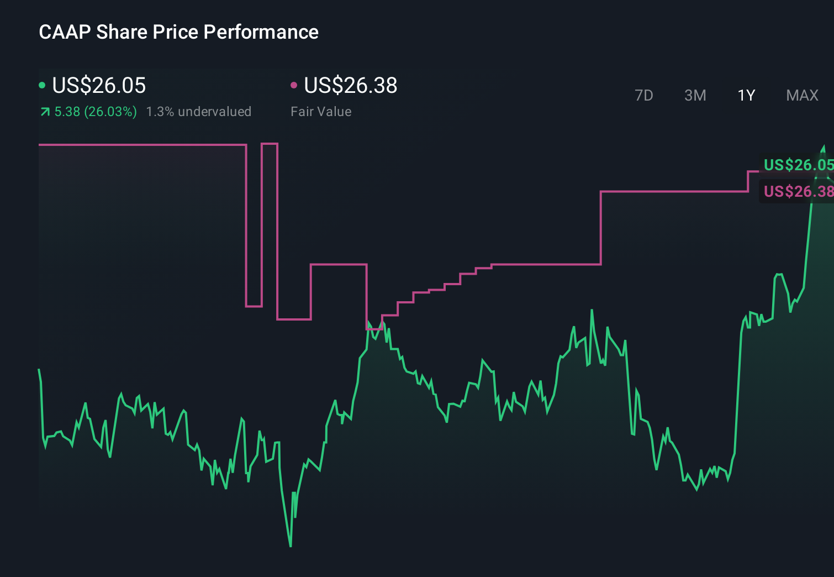This screenshot has width=834, height=577.
Task: Expand the Fair Value details
Action: click(320, 111)
